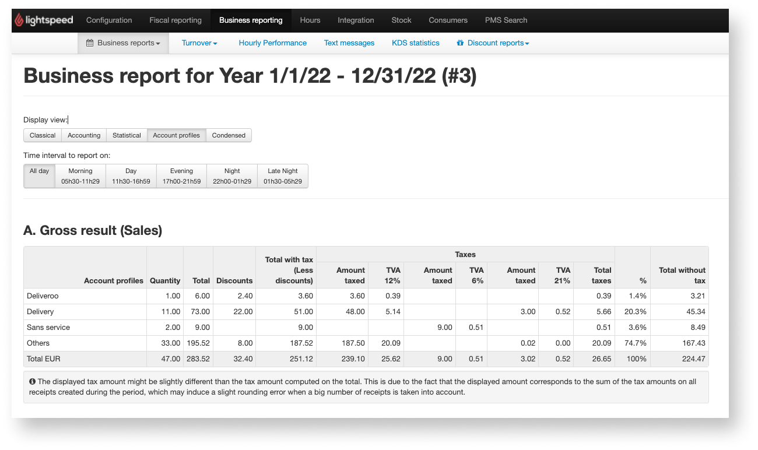Switch display view to Accounting
Image resolution: width=758 pixels, height=450 pixels.
point(84,135)
